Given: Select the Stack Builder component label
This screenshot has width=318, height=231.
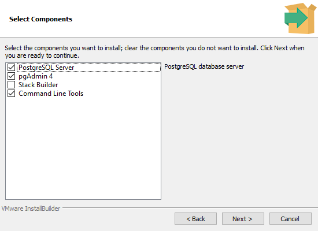Looking at the screenshot, I should [x=38, y=85].
